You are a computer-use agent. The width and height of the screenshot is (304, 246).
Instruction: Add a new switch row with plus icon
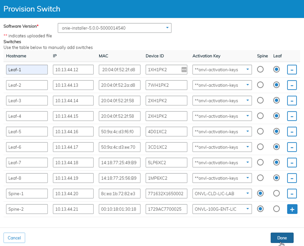[x=292, y=209]
